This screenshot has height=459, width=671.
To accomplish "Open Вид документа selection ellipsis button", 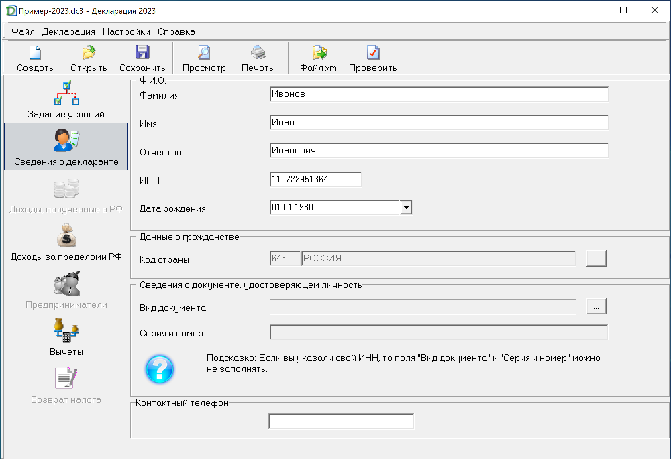I will pyautogui.click(x=596, y=306).
